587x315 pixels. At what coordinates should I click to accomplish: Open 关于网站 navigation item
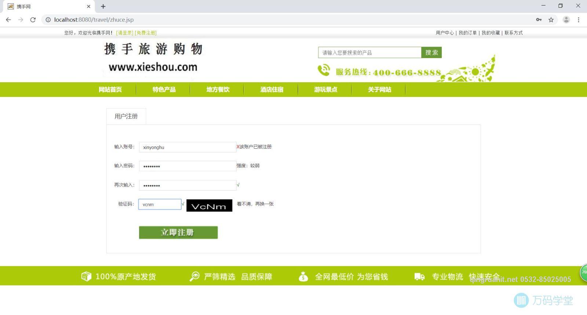pyautogui.click(x=379, y=90)
